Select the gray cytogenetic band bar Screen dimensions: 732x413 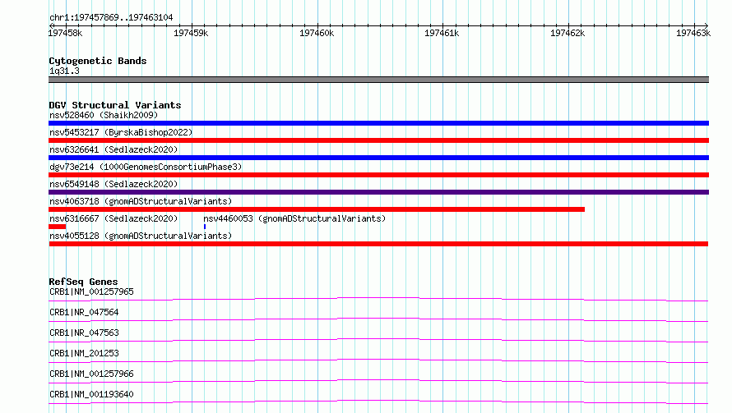coord(378,80)
